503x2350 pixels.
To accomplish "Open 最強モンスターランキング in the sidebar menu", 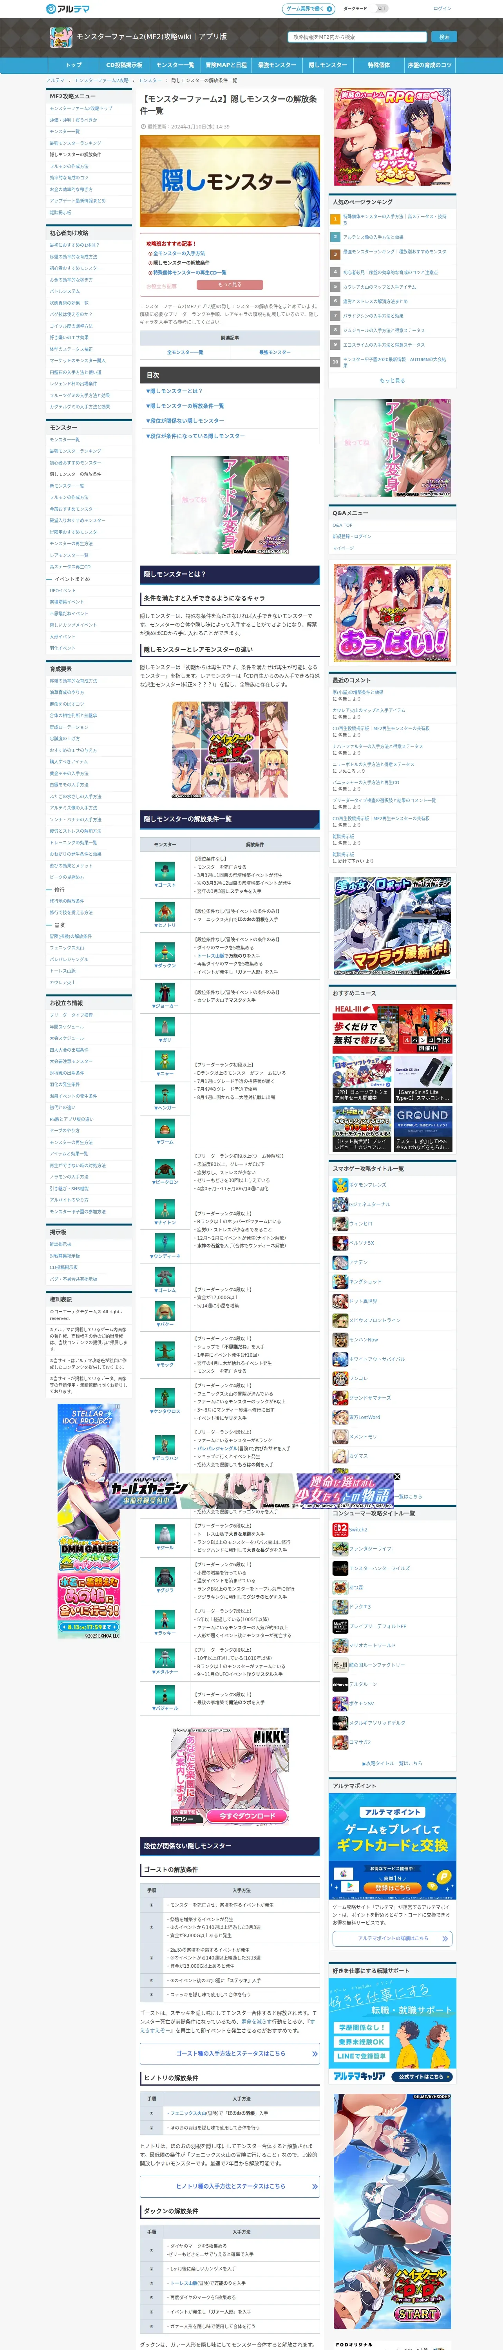I will tap(76, 143).
